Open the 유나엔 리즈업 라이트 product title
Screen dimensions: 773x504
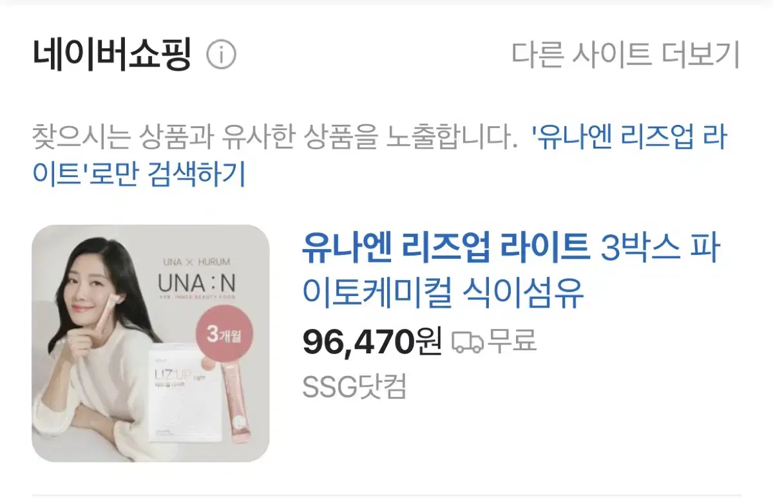point(446,246)
